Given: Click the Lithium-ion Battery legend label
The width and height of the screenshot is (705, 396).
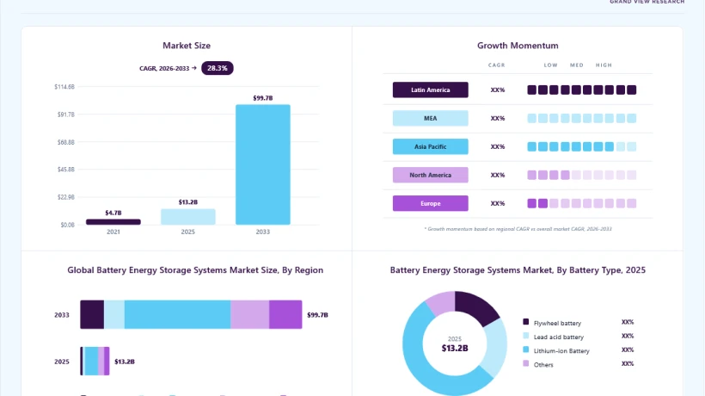Looking at the screenshot, I should (x=561, y=350).
